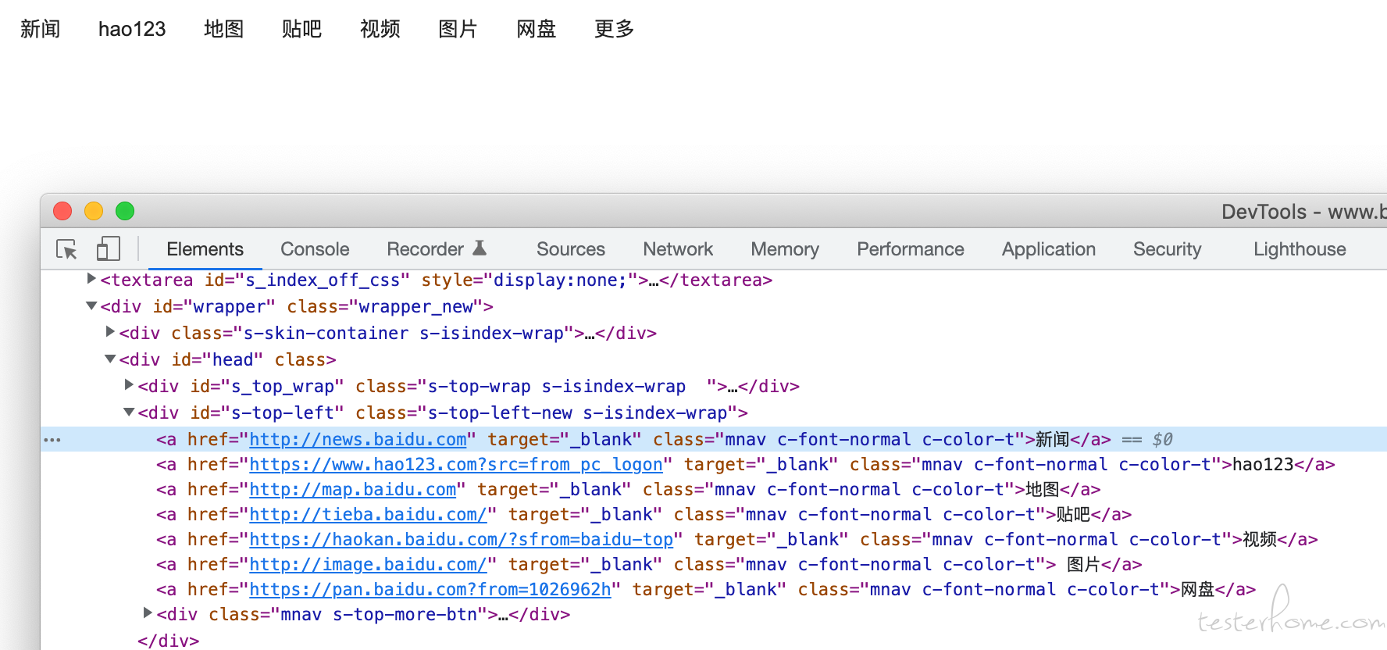Screen dimensions: 1387x650
Task: Follow the http://map.baidu.com href link
Action: pyautogui.click(x=353, y=490)
